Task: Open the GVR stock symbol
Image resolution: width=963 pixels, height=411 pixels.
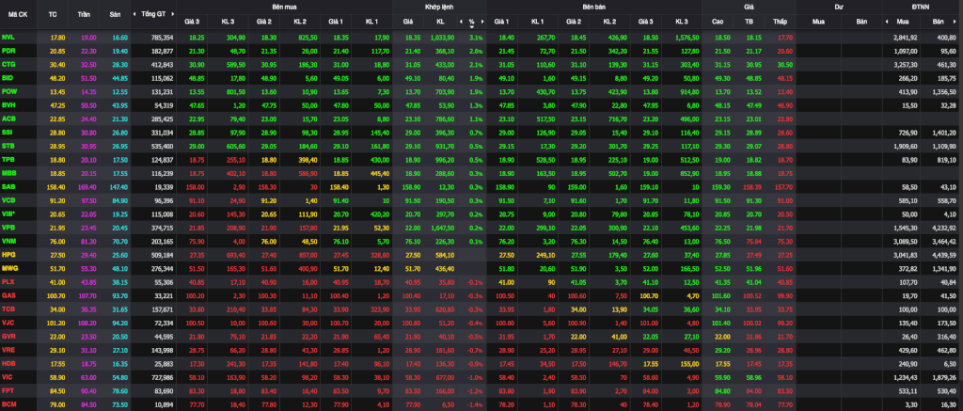Action: [8, 336]
